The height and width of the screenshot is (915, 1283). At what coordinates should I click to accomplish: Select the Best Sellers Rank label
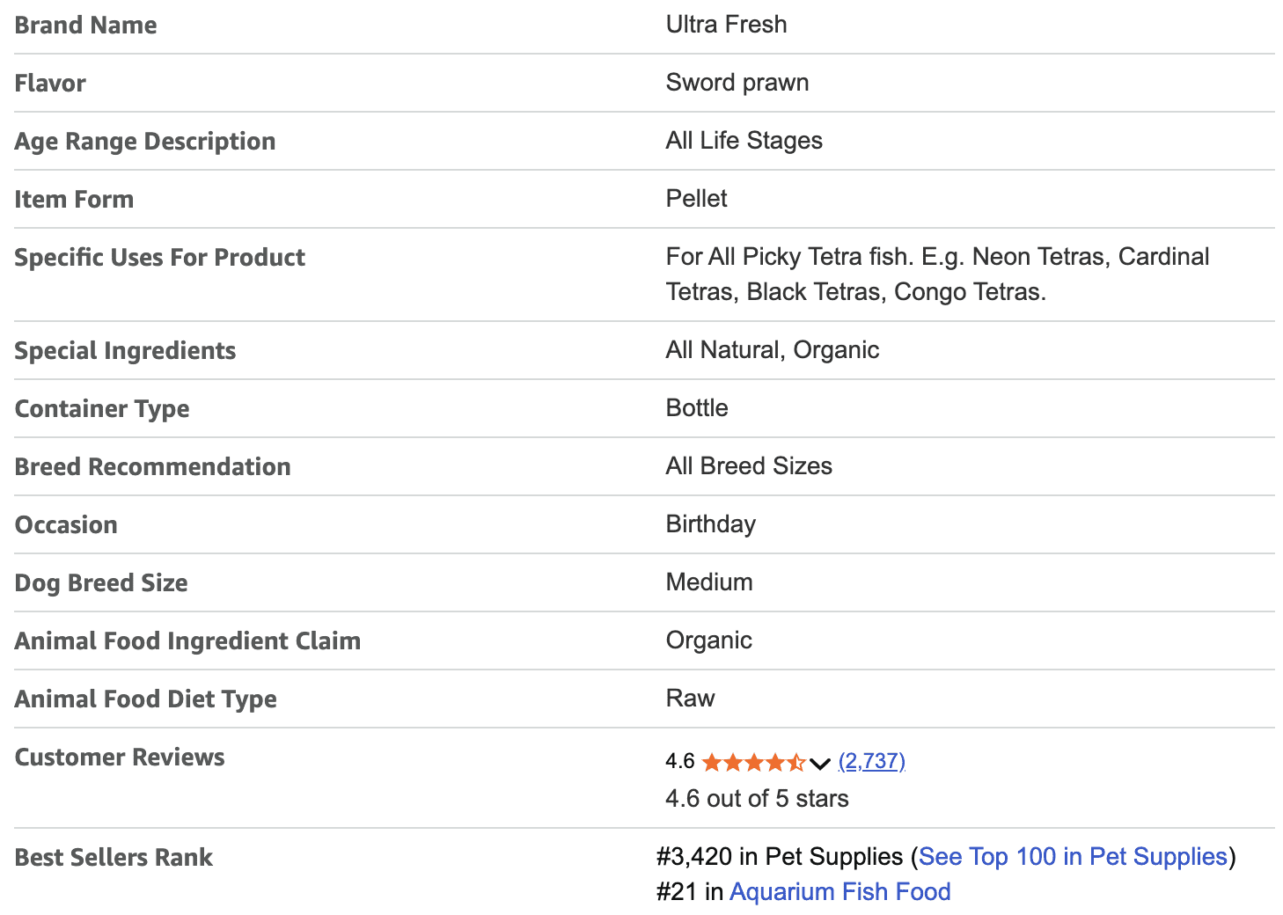(x=114, y=857)
